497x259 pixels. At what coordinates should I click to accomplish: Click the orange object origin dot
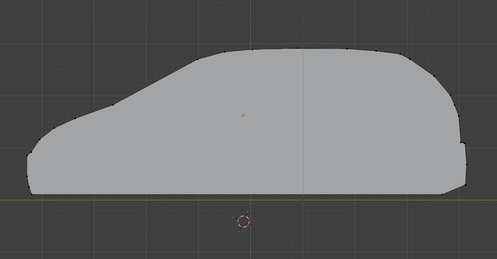(x=243, y=116)
